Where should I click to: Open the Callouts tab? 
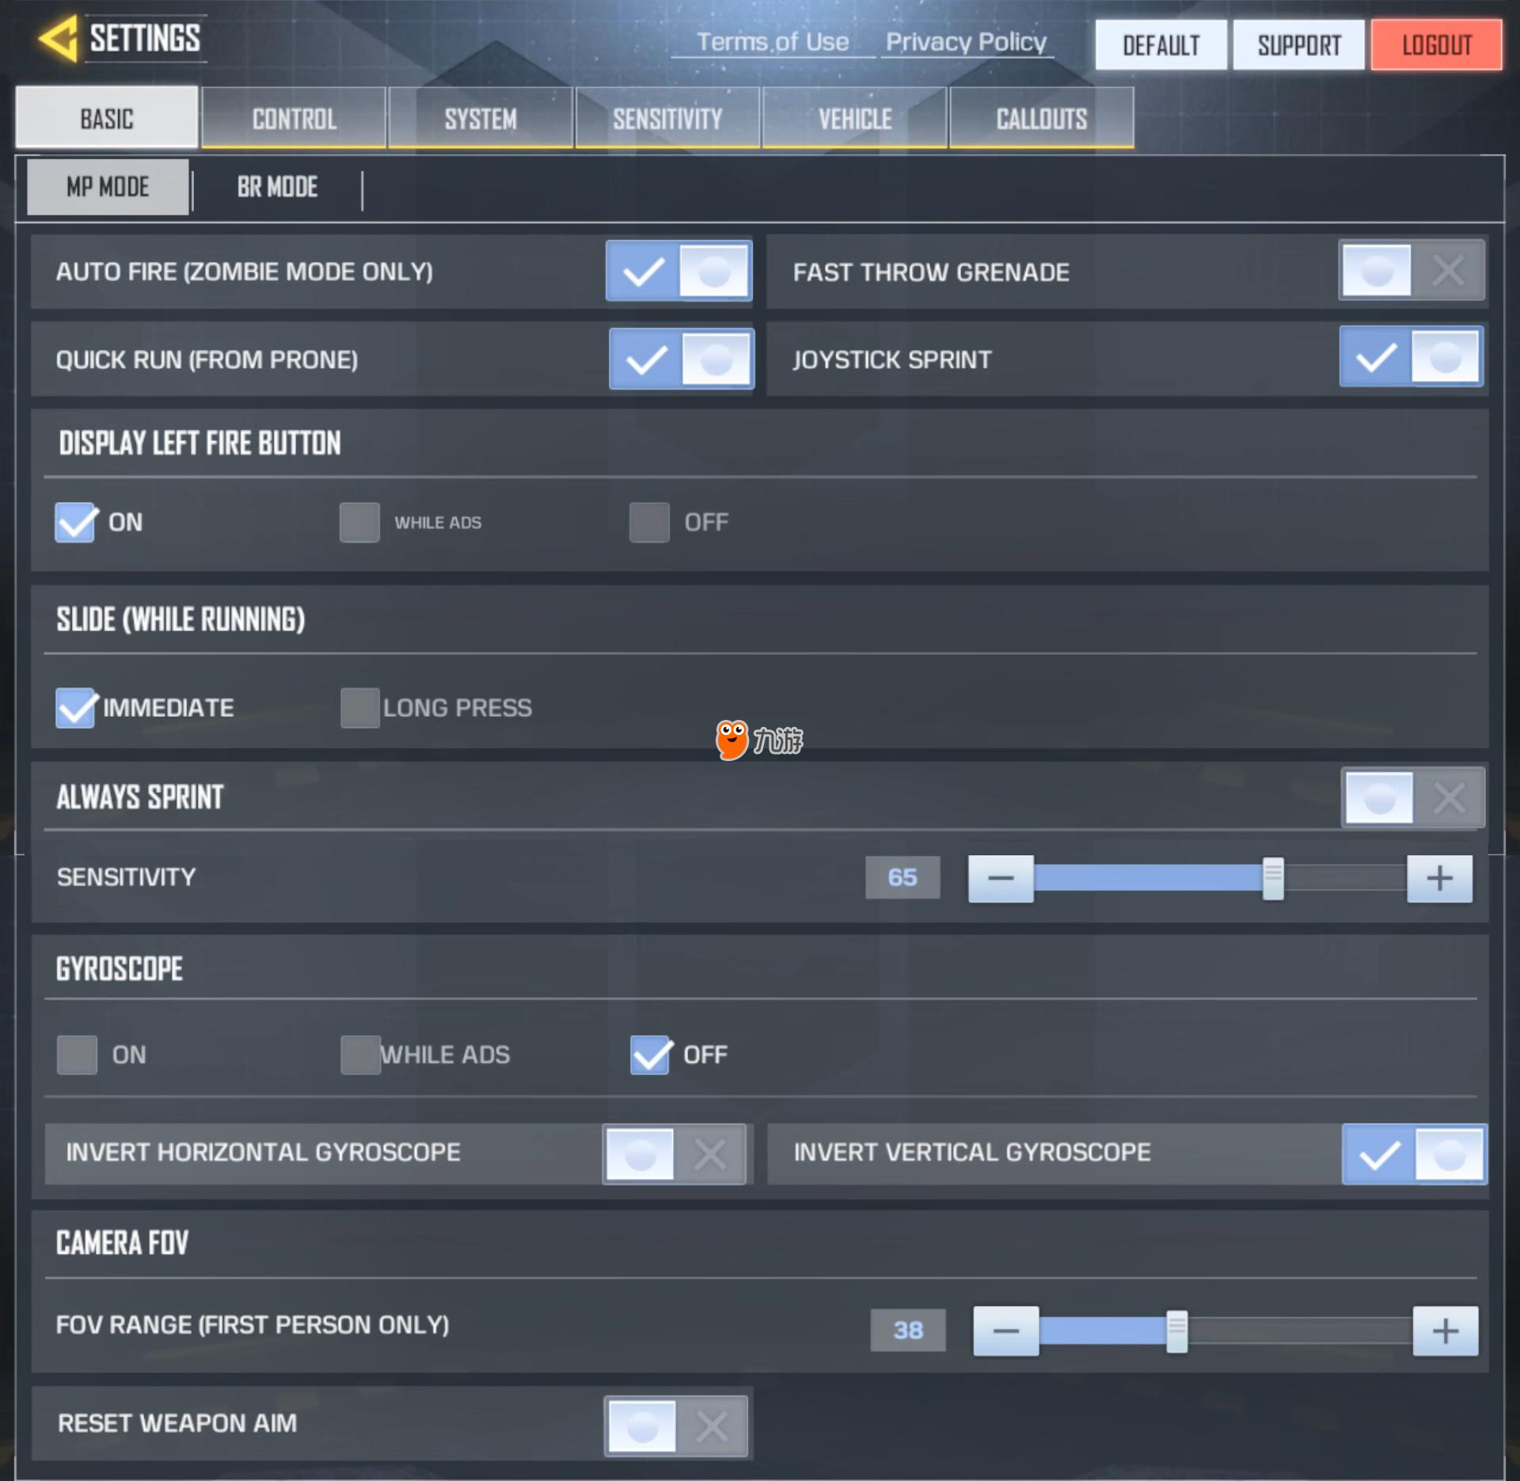pyautogui.click(x=1041, y=117)
